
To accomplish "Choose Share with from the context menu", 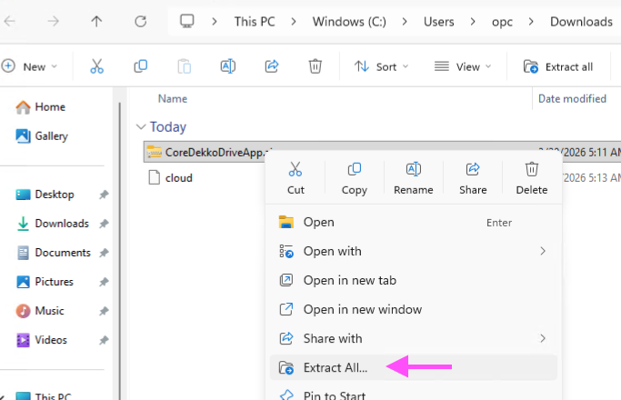I will click(413, 338).
